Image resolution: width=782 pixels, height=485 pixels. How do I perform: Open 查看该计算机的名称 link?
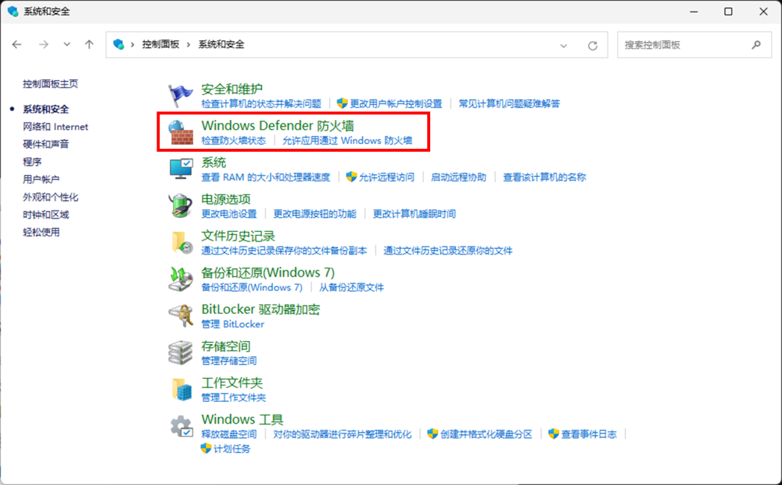(x=545, y=177)
